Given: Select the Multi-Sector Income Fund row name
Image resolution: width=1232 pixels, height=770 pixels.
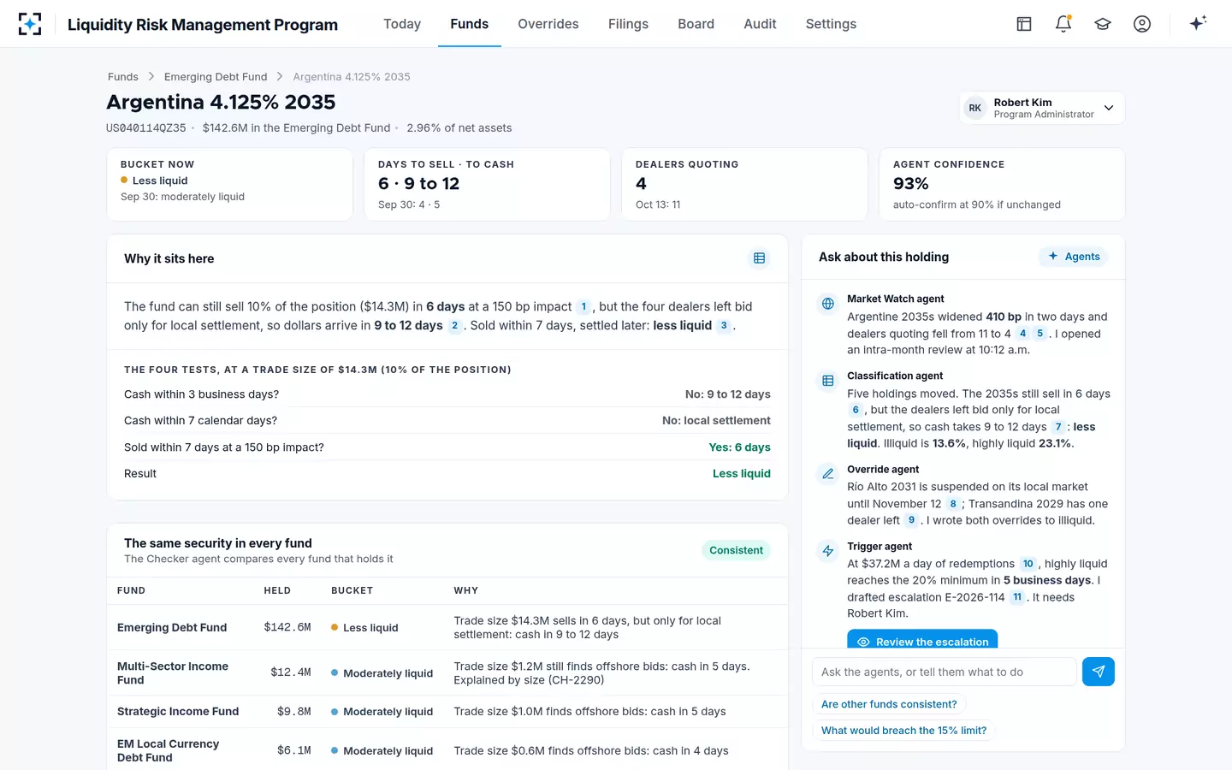Looking at the screenshot, I should click(173, 673).
